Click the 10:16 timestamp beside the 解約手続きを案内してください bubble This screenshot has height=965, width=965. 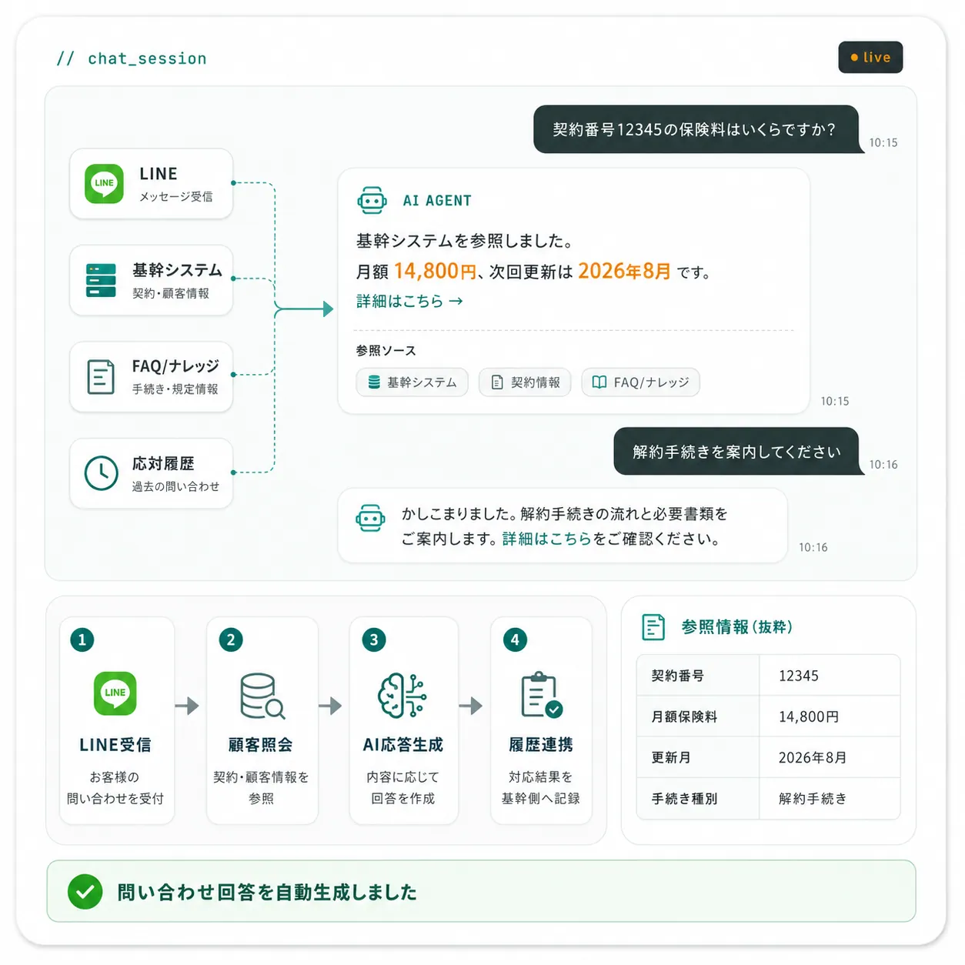[x=883, y=465]
